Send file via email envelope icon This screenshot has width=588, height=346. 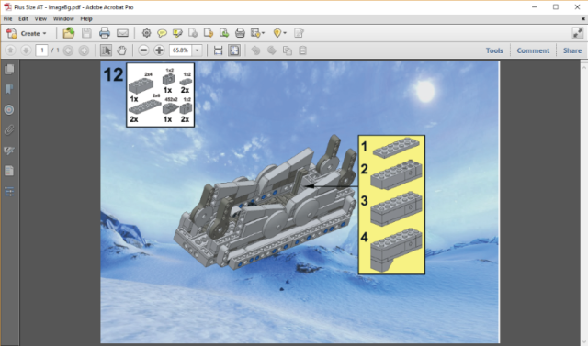pos(122,33)
